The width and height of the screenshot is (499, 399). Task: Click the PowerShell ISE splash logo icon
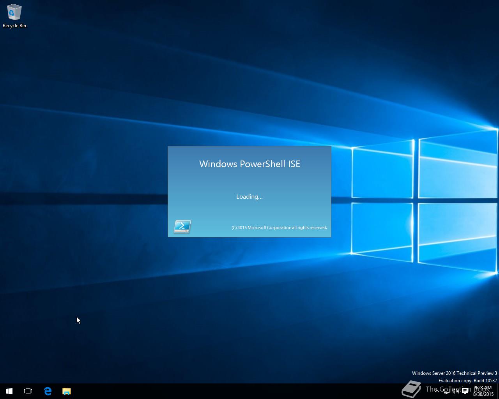182,226
